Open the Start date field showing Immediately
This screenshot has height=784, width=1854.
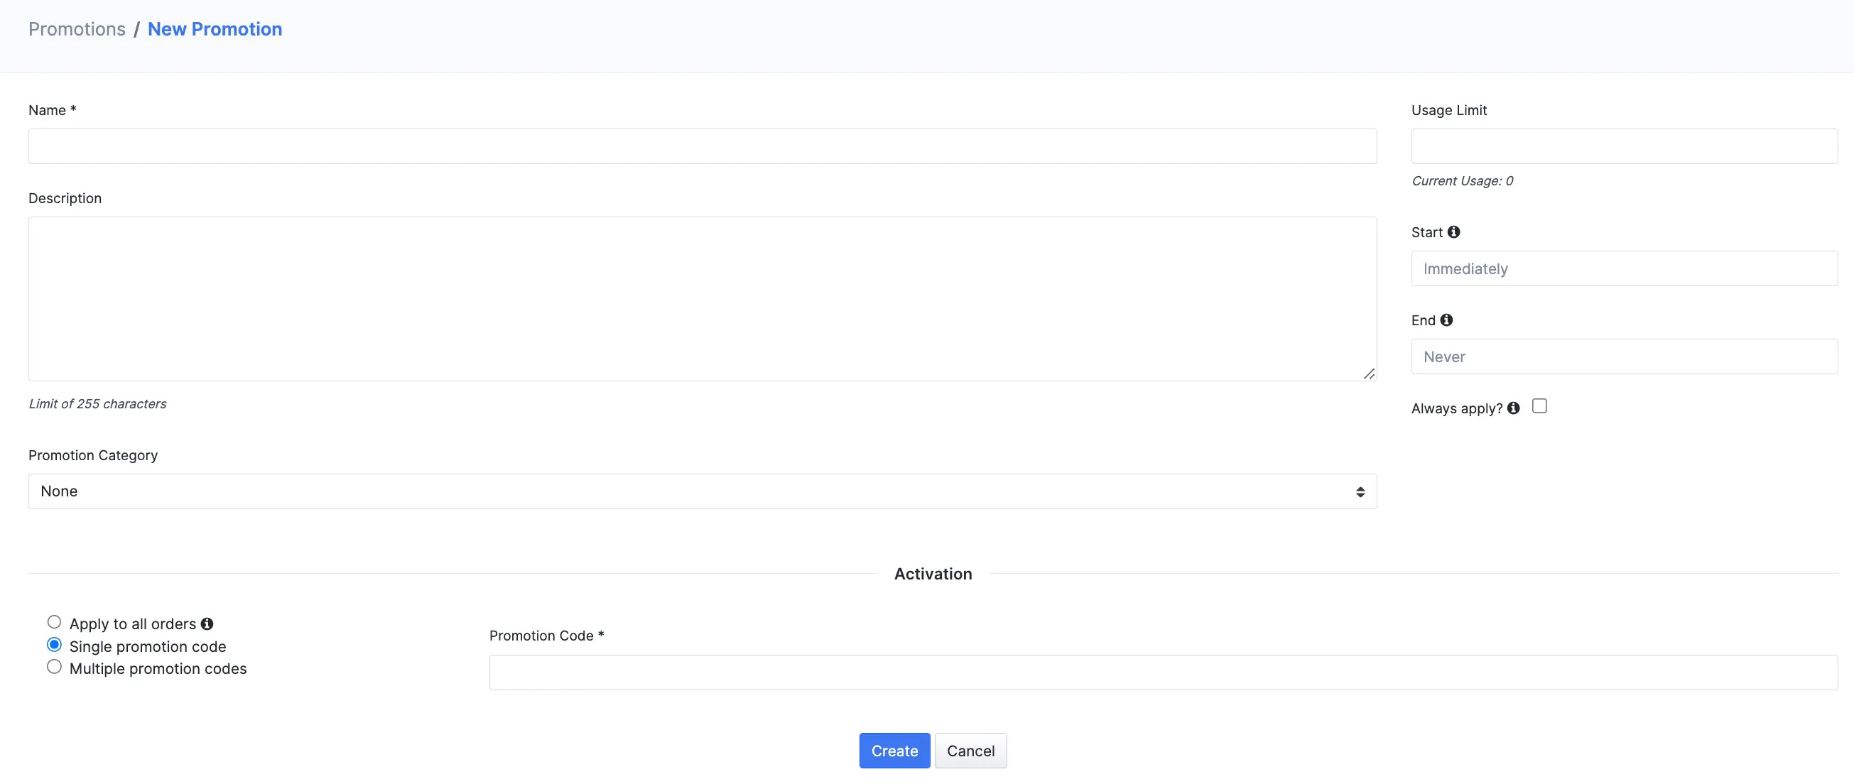coord(1625,268)
